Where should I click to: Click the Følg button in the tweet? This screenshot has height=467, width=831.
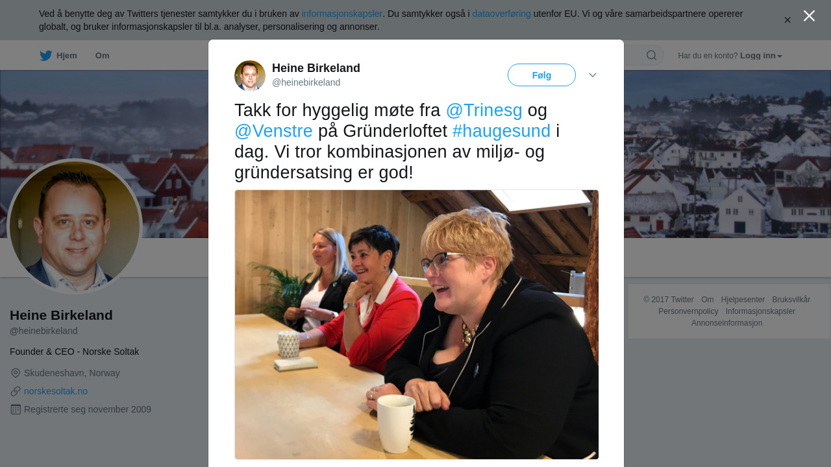coord(541,75)
